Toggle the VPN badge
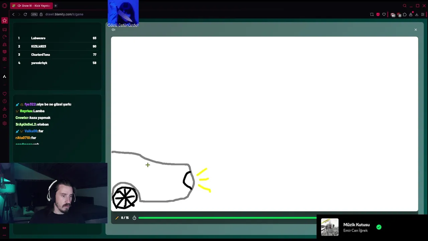The height and width of the screenshot is (241, 428). click(34, 14)
